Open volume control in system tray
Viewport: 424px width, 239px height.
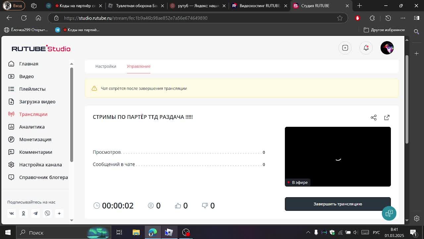tap(355, 232)
